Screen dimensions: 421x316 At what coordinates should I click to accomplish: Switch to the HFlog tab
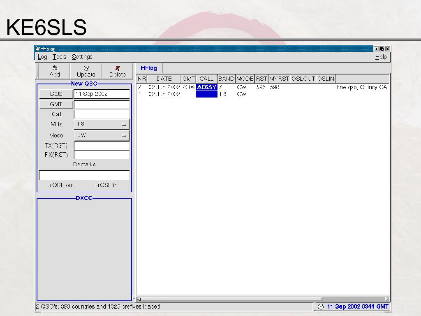[149, 68]
